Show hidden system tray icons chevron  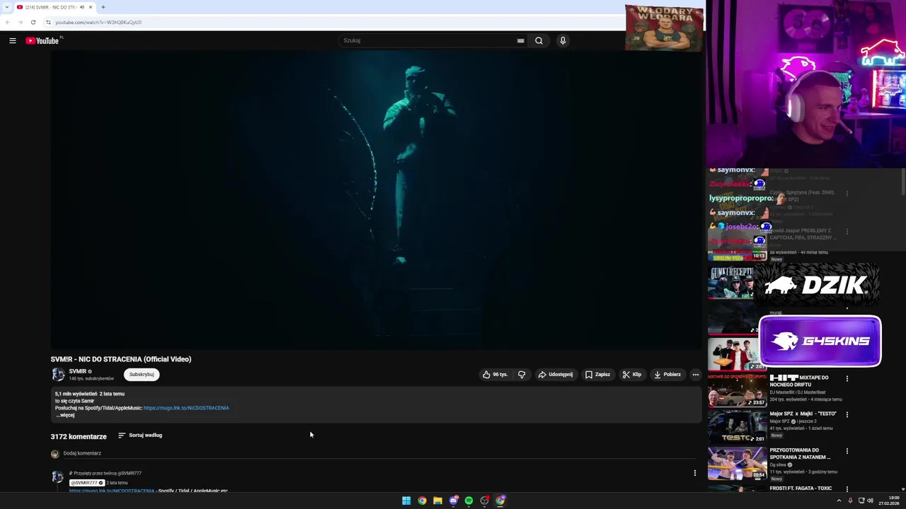pos(839,501)
